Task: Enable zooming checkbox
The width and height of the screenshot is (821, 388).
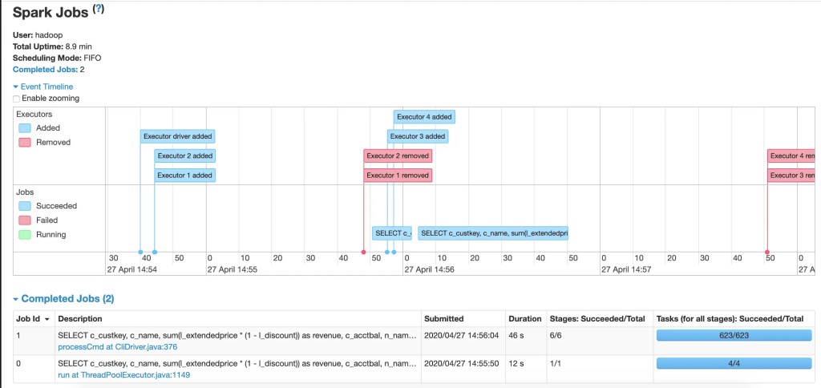Action: pos(16,99)
